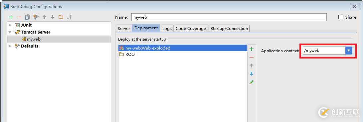This screenshot has height=122, width=363.
Task: Go to the Code Coverage tab
Action: coord(191,29)
